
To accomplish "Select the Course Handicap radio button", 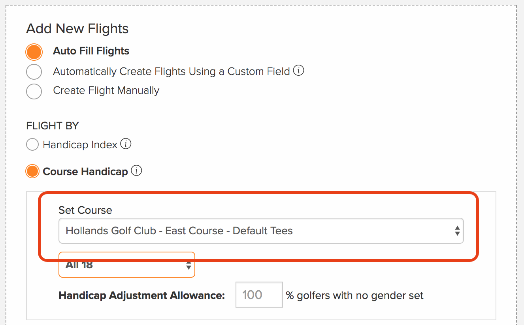I will 32,171.
